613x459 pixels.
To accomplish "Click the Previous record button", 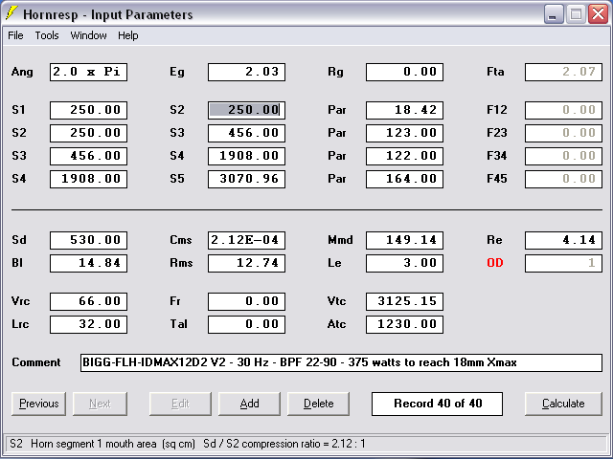I will [38, 404].
